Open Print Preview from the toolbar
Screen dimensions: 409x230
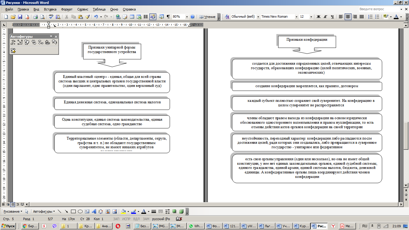43,17
